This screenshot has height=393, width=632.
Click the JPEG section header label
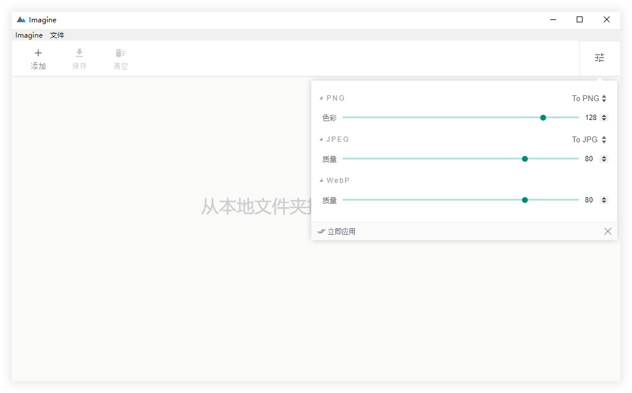(337, 139)
